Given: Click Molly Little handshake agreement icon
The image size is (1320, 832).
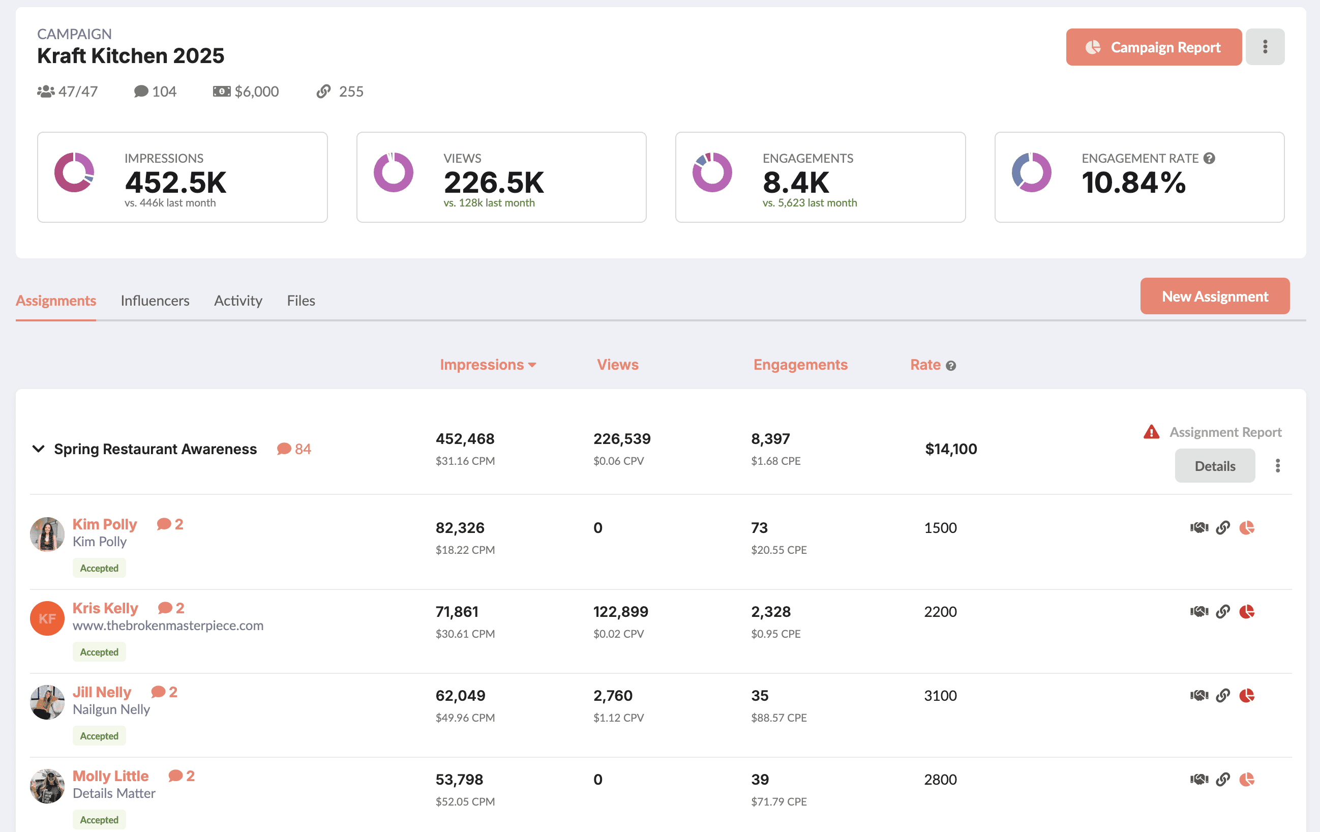Looking at the screenshot, I should click(x=1199, y=780).
